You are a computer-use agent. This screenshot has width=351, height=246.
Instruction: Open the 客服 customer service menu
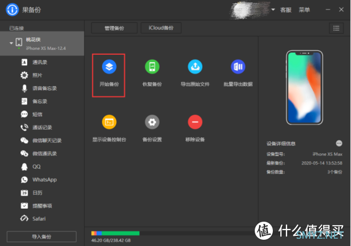[286, 10]
